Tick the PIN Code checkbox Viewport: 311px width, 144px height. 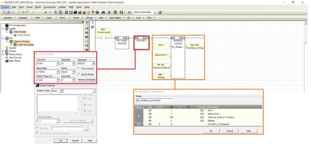point(37,128)
